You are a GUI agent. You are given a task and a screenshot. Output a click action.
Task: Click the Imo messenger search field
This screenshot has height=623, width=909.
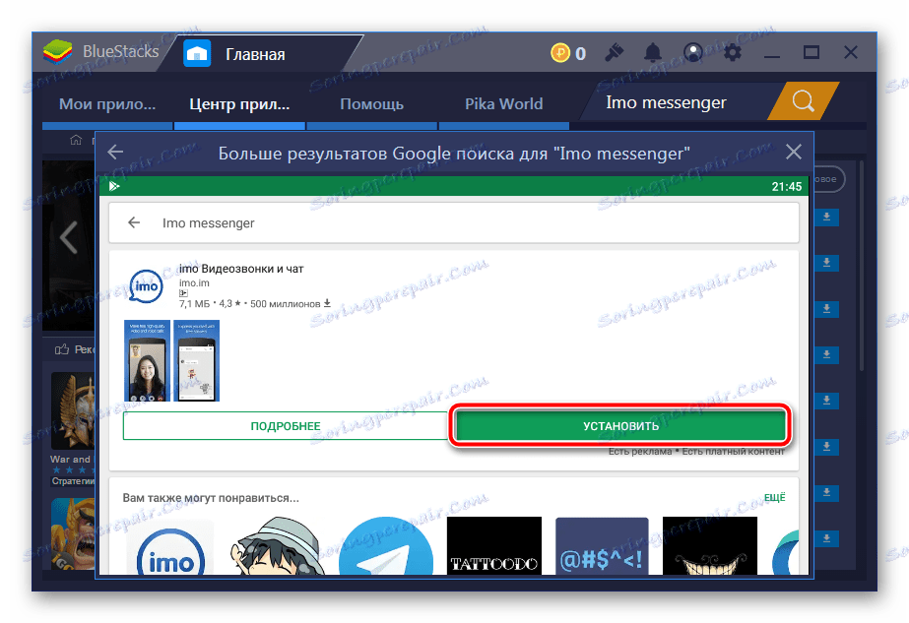click(x=676, y=102)
